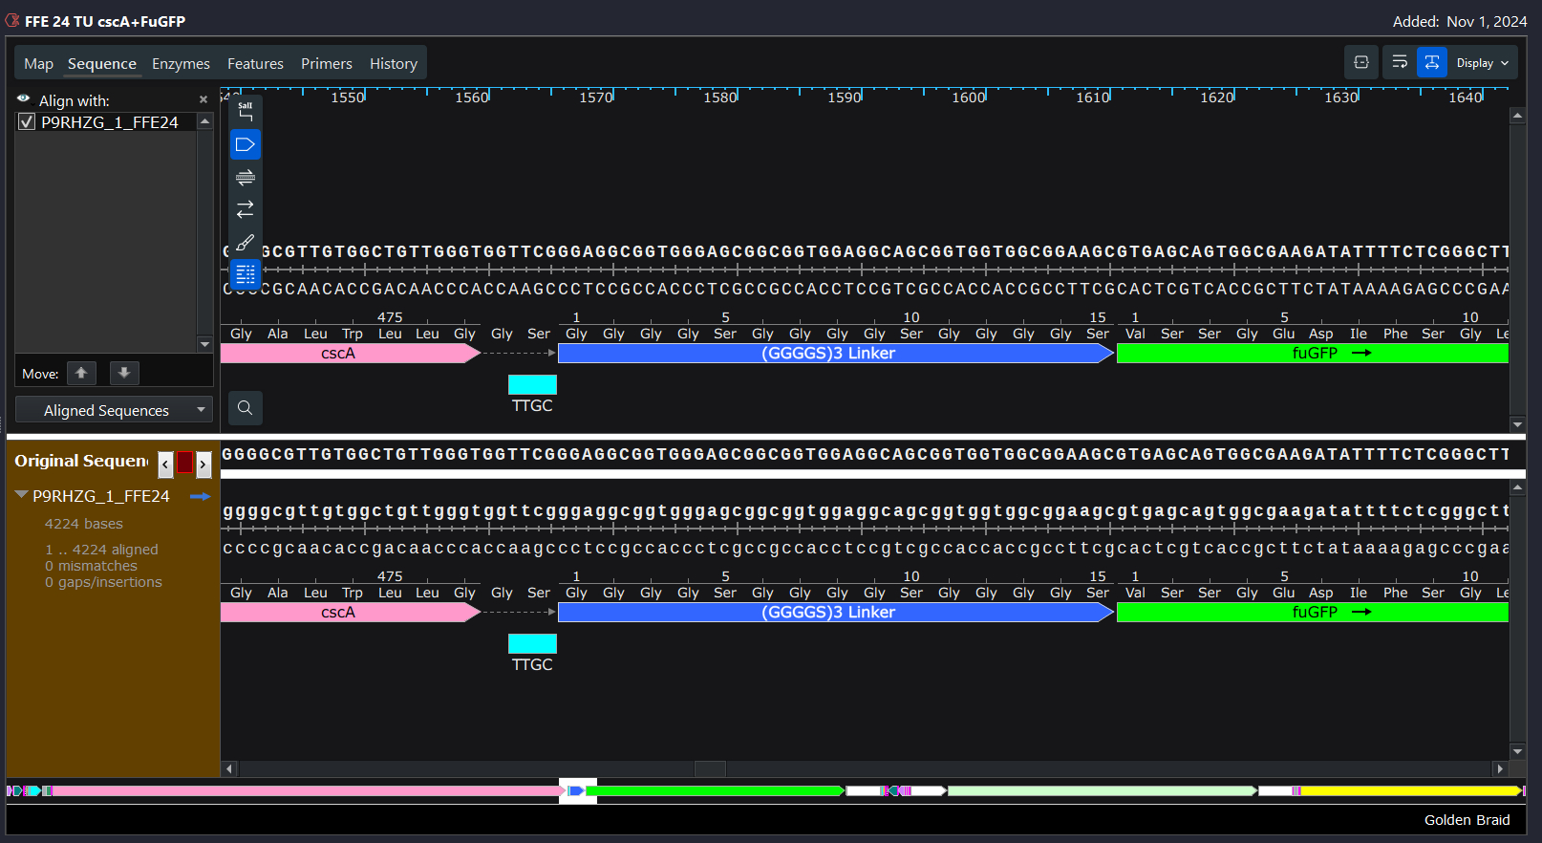Click the move-down arrow next to Move
The width and height of the screenshot is (1542, 843).
coord(124,373)
